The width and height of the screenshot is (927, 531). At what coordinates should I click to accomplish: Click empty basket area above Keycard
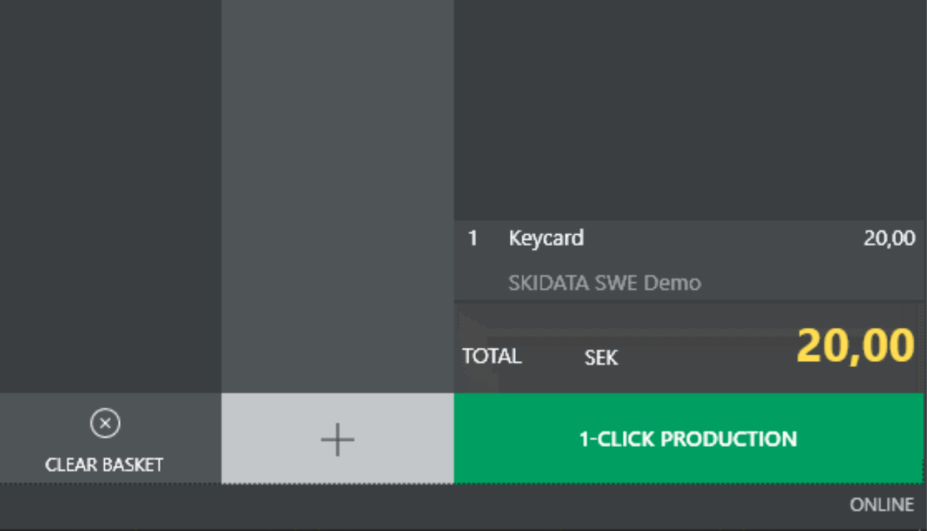click(x=688, y=111)
